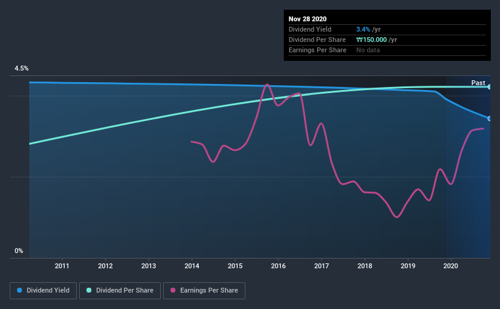Click the pink Earnings Per Share legend dot
500x309 pixels.
[x=173, y=290]
